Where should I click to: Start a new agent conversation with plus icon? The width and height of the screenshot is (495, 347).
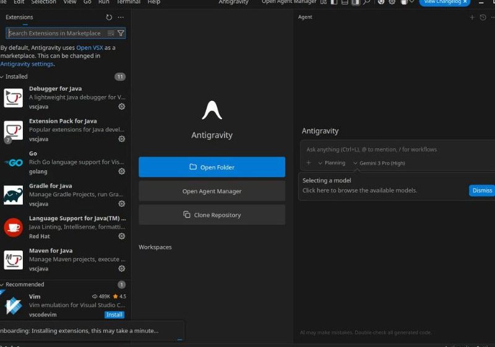pyautogui.click(x=472, y=17)
